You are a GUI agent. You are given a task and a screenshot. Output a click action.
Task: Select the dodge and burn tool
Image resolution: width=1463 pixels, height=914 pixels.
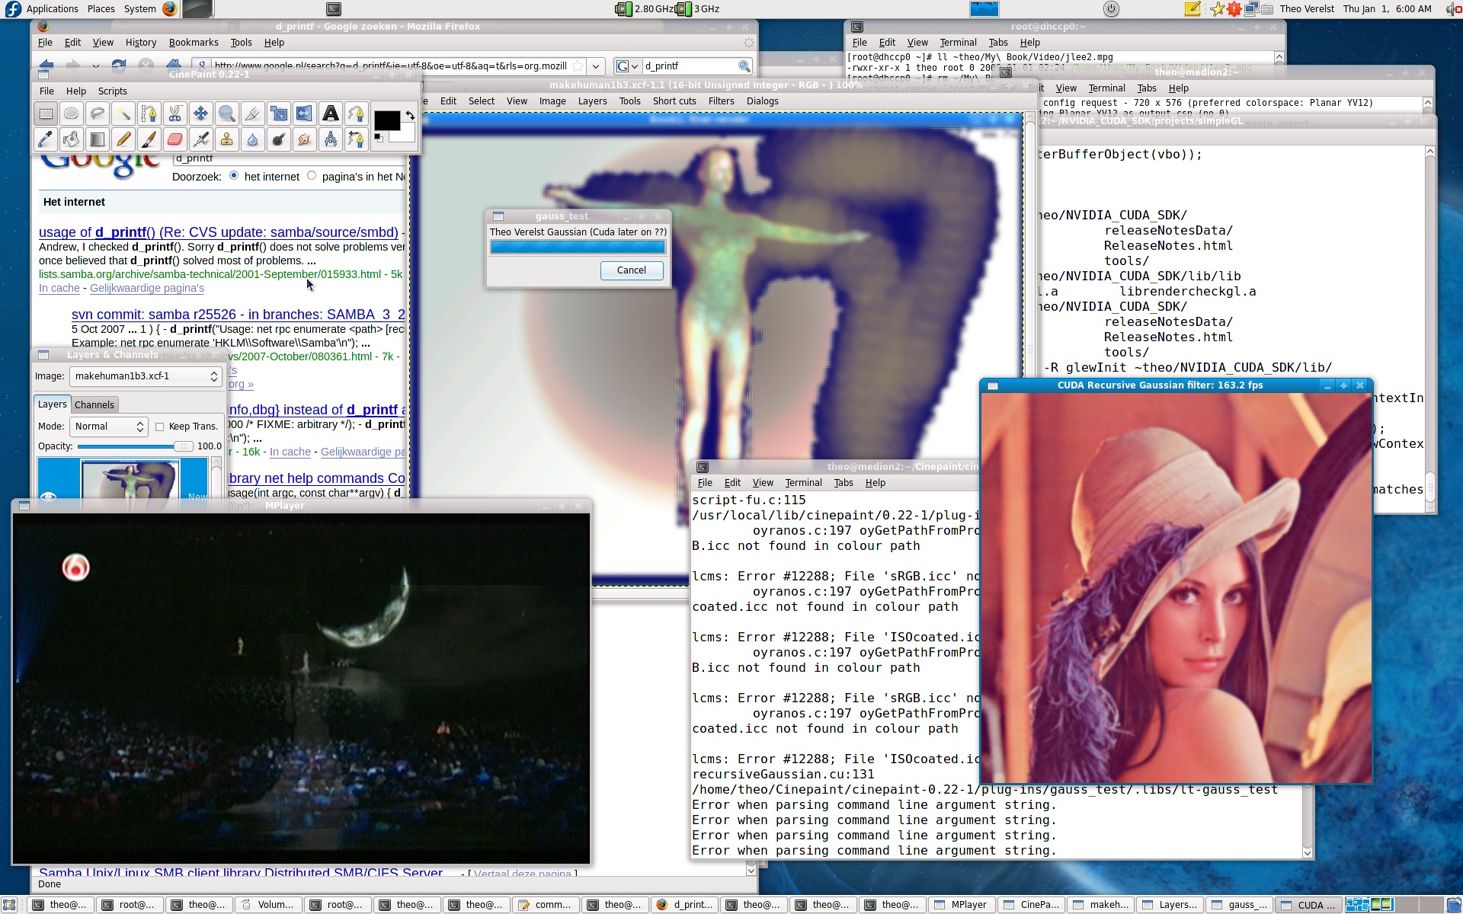click(x=279, y=139)
